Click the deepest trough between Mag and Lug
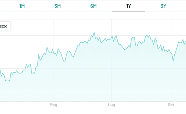This screenshot has width=186, height=114. 64,61
